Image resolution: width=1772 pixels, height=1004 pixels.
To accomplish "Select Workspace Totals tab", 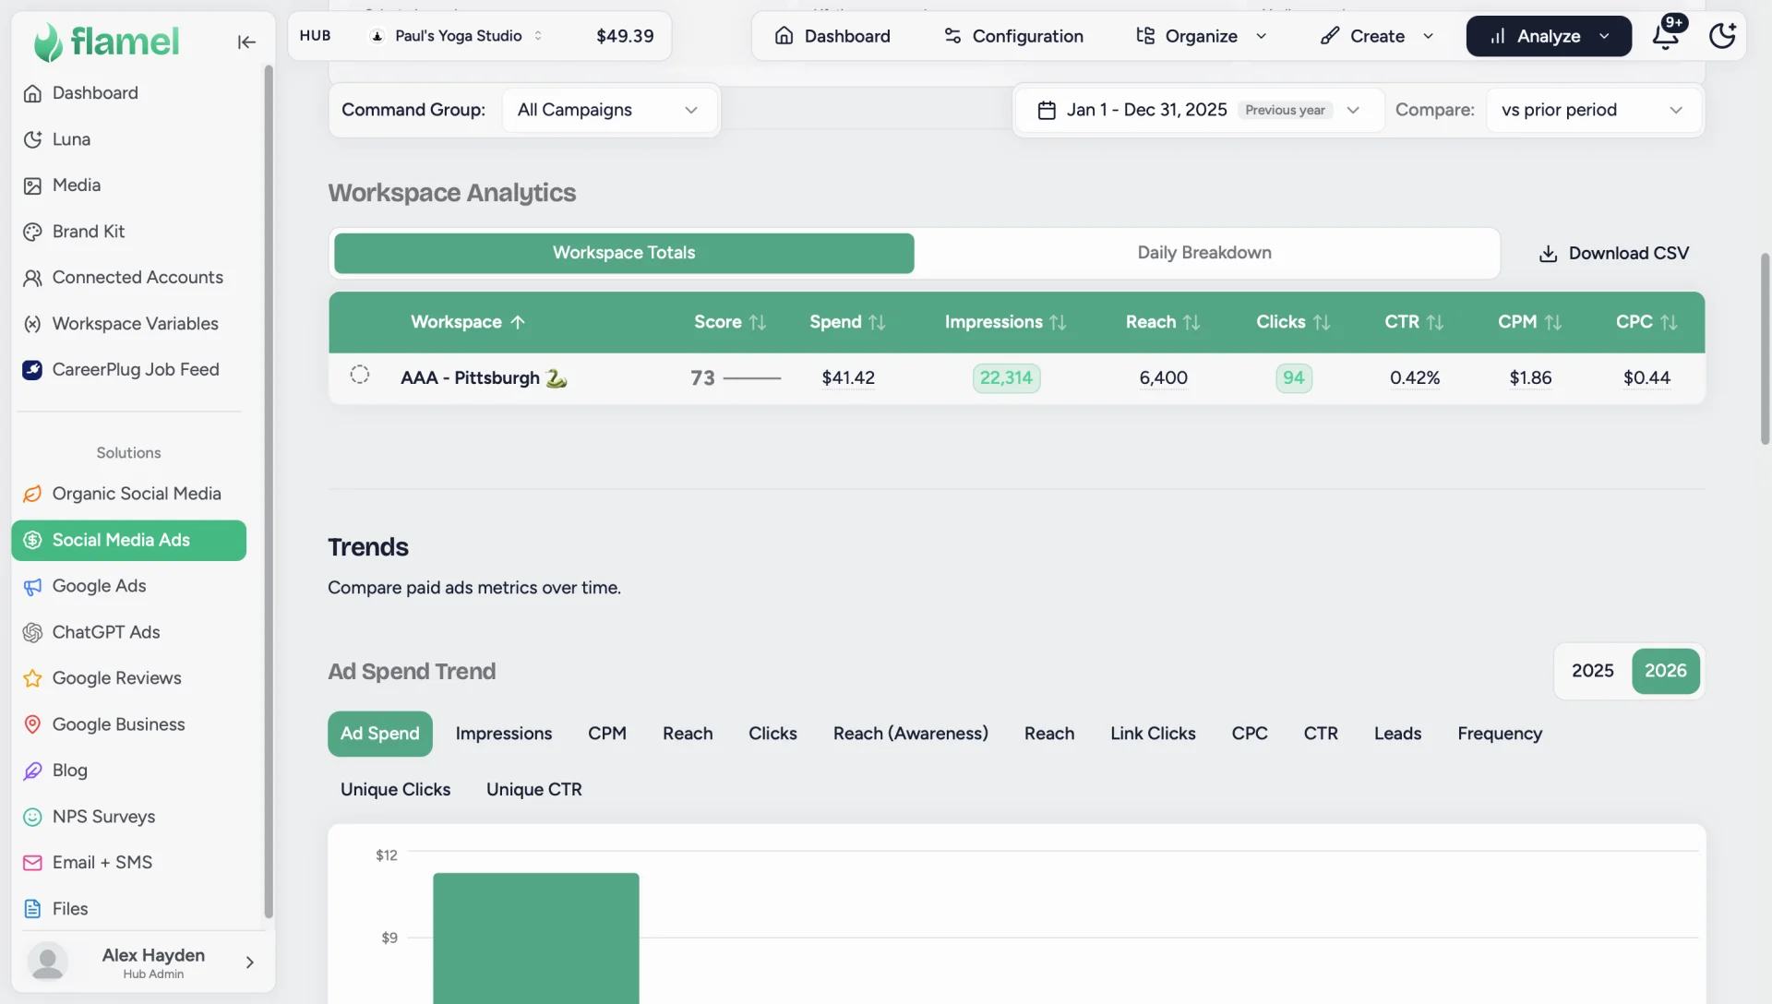I will [x=624, y=253].
